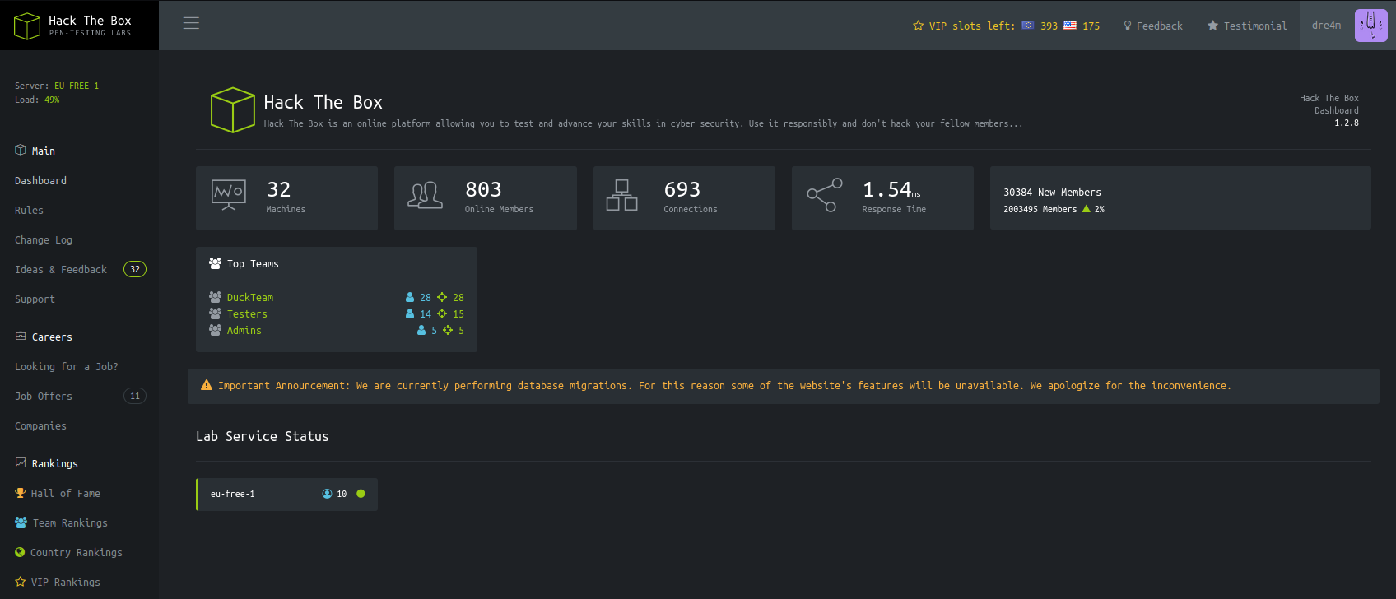
Task: Click the DuckTeam group icon
Action: [x=216, y=297]
